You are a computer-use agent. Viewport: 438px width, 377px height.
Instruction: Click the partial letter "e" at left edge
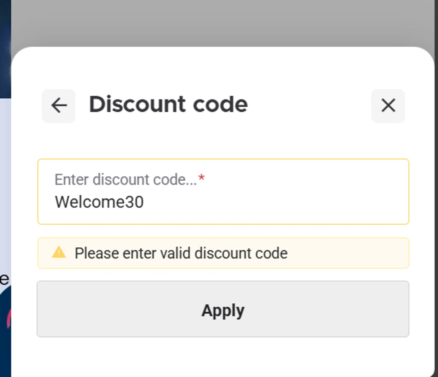[4, 279]
